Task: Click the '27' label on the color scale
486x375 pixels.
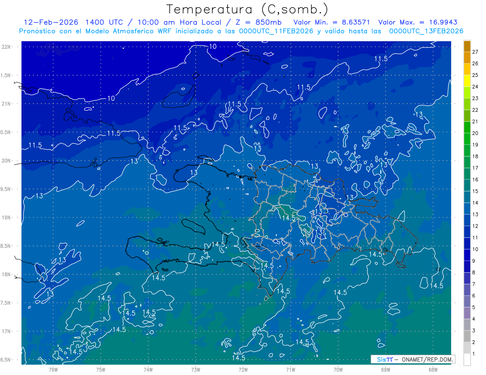Action: click(x=475, y=52)
